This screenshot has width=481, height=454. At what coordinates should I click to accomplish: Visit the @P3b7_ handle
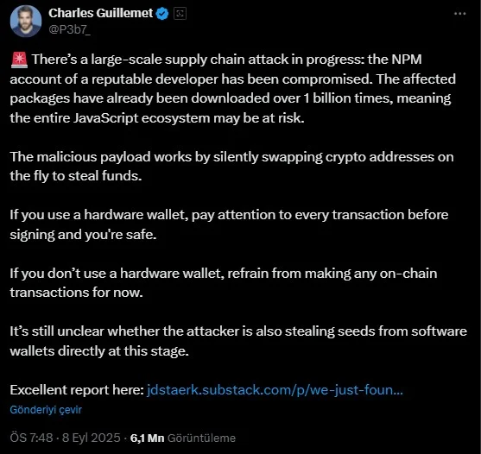(69, 29)
